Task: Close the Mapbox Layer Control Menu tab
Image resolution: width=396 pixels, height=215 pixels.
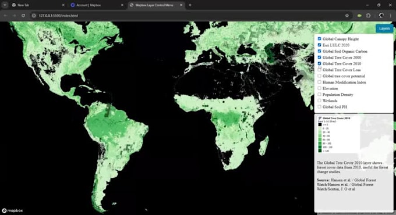Action: [x=181, y=5]
